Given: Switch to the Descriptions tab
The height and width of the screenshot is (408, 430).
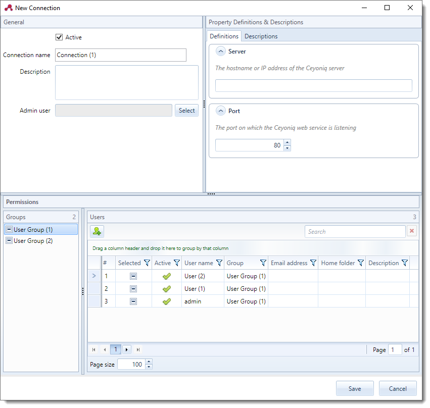Looking at the screenshot, I should [261, 36].
